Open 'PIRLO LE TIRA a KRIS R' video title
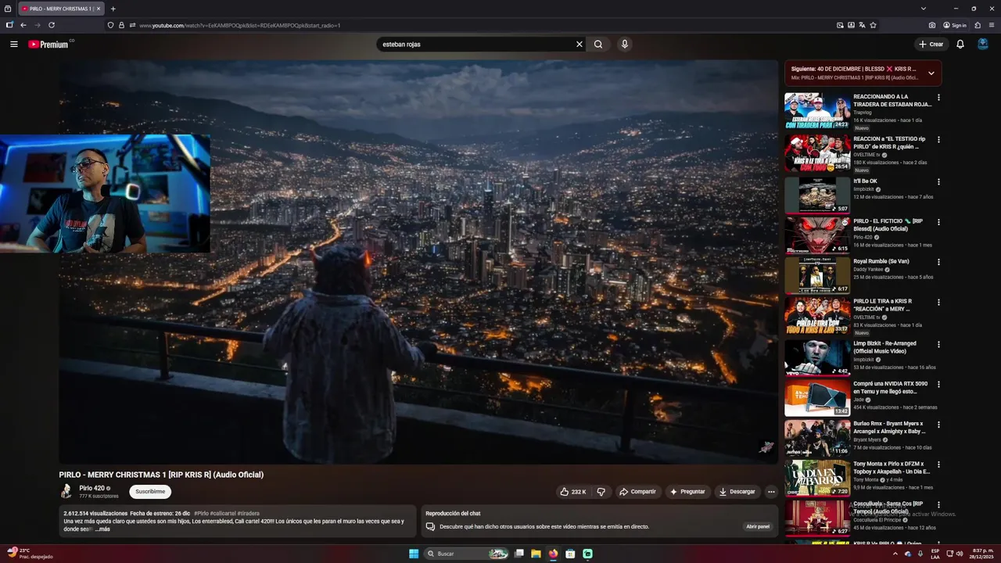The image size is (1001, 563). click(x=883, y=305)
